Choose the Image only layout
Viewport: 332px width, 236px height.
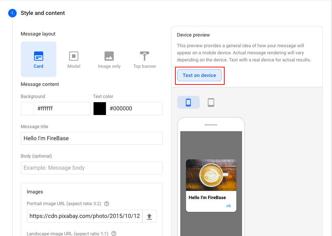click(109, 60)
